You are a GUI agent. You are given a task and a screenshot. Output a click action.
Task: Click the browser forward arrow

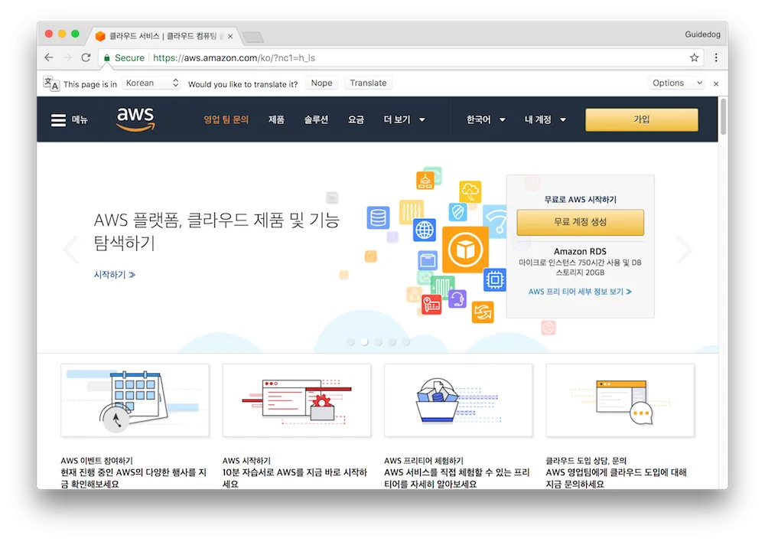click(67, 57)
